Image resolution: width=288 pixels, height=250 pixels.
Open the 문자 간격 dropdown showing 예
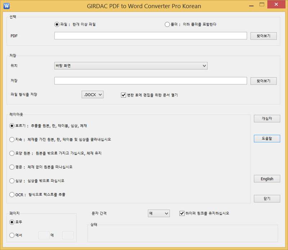[x=159, y=213]
